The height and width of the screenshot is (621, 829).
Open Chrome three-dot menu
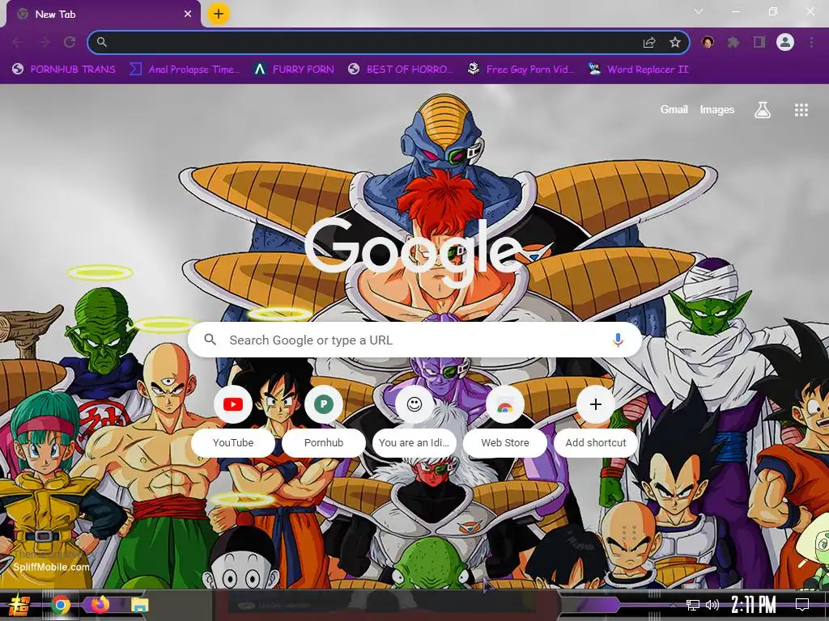pyautogui.click(x=811, y=42)
